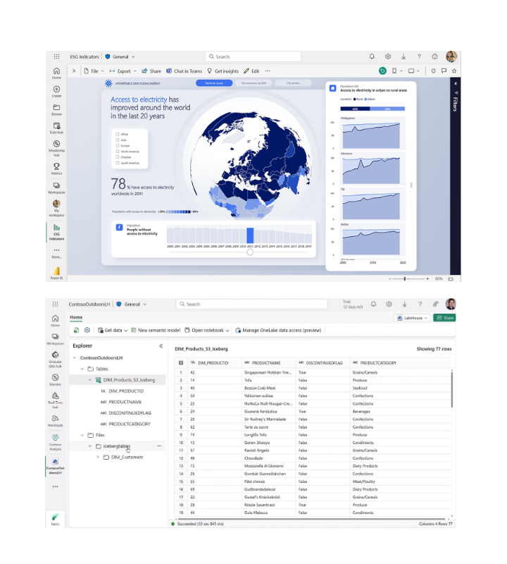Check the Africa checkbox in the region filter

coord(117,133)
